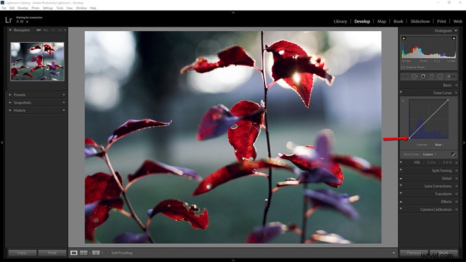Open the Navigator zoom ratio dropdown
This screenshot has width=466, height=262.
65,30
